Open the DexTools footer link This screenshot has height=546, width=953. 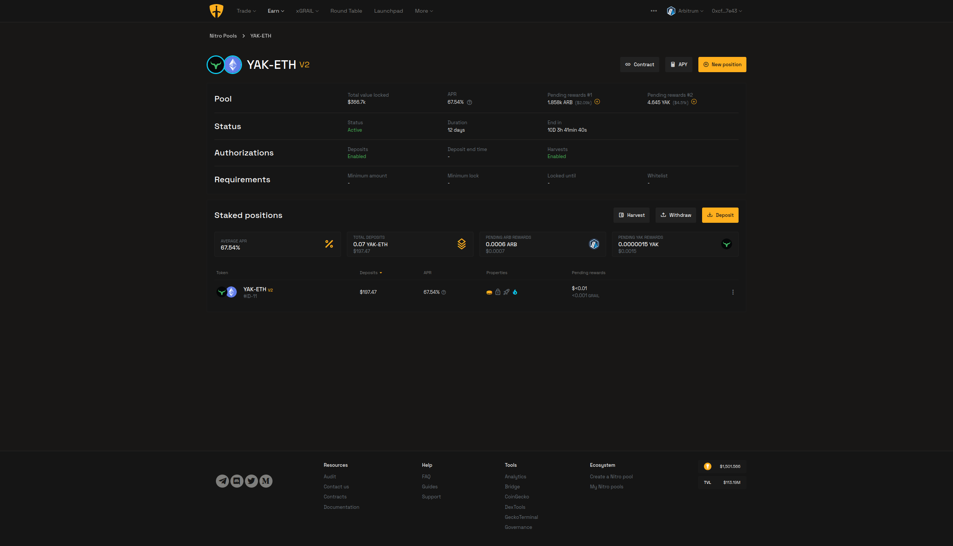515,507
